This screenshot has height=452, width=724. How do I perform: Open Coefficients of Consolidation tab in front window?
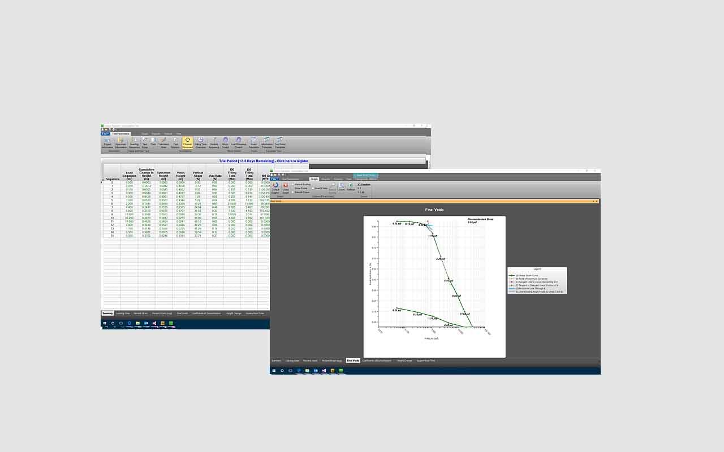pyautogui.click(x=377, y=360)
